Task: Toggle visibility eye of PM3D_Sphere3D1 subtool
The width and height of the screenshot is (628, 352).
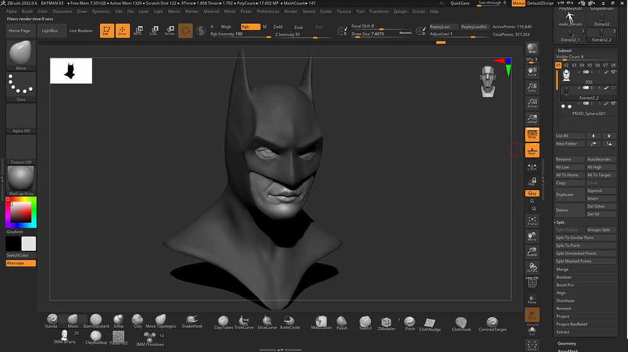Action: click(x=613, y=103)
